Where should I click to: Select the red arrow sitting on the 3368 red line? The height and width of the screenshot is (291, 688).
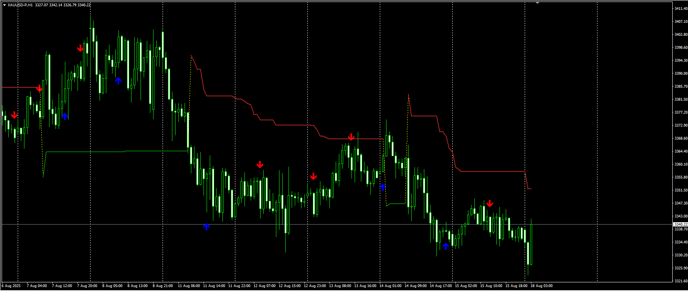click(351, 137)
